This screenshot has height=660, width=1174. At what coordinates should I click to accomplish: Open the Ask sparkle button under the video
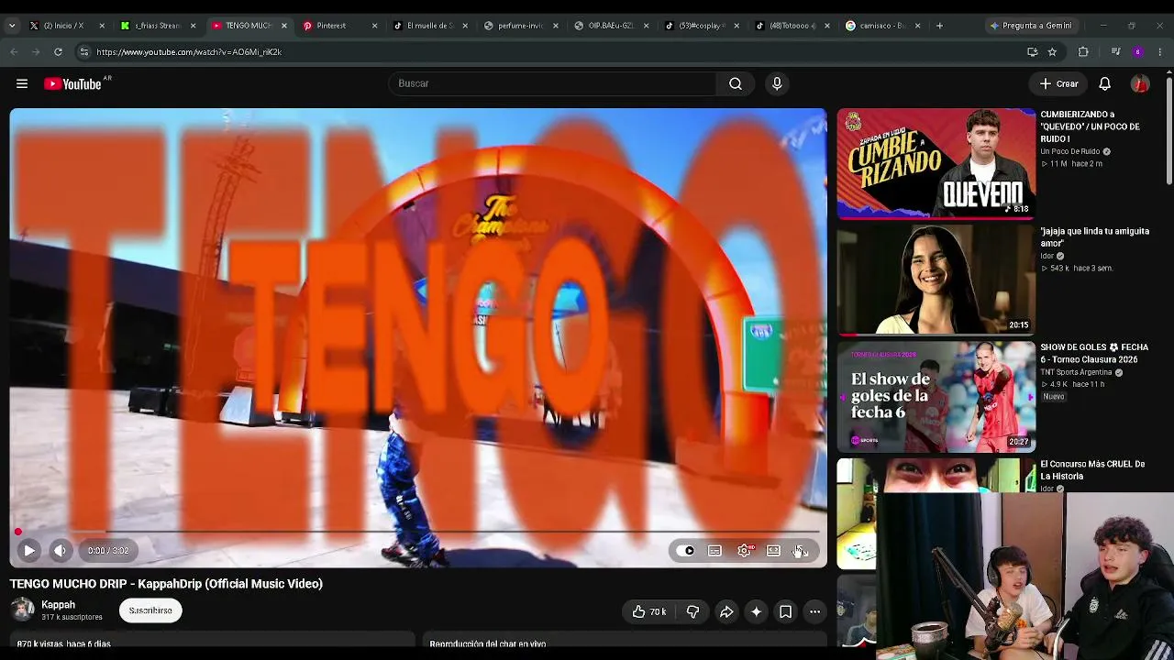tap(756, 611)
